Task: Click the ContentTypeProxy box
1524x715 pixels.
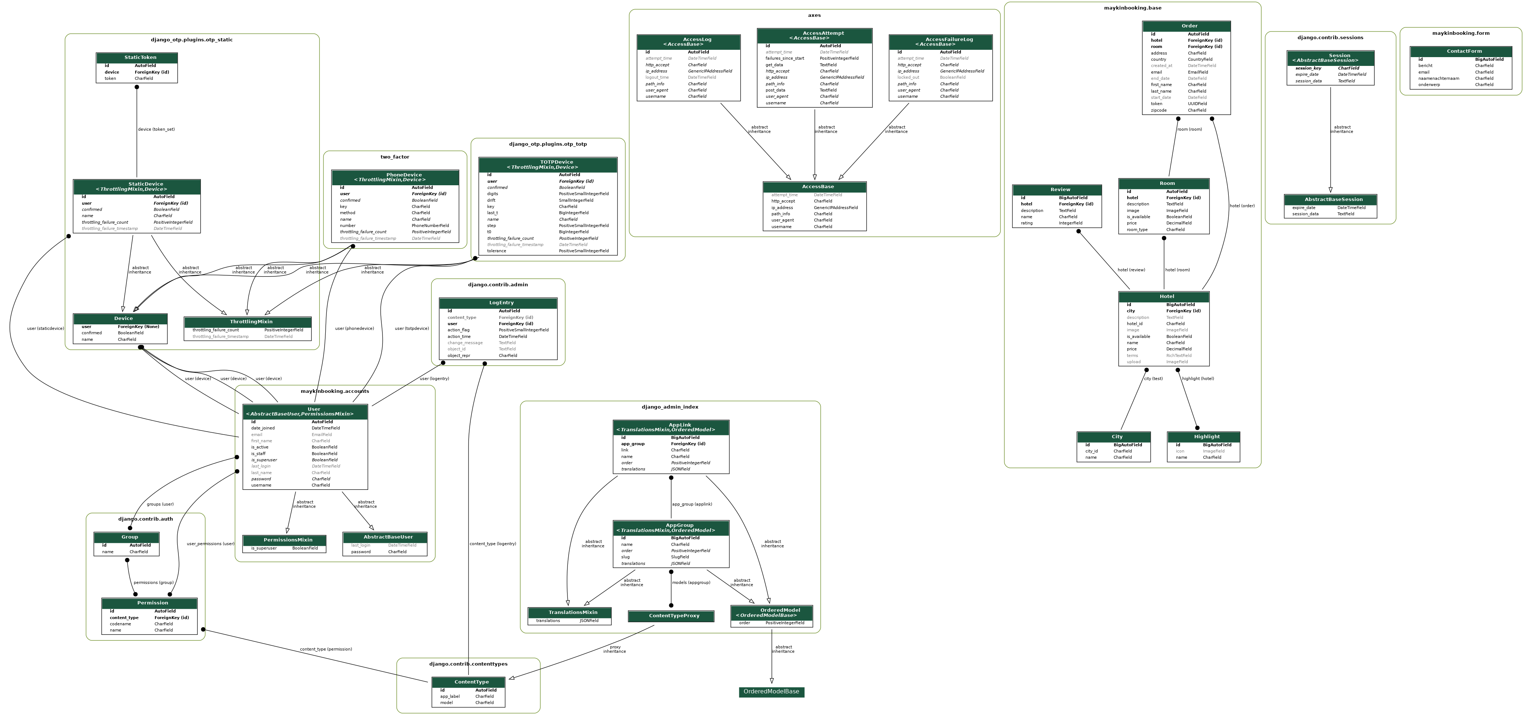Action: pyautogui.click(x=671, y=616)
